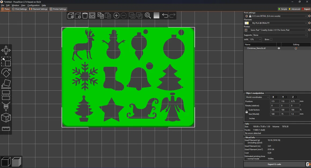Click the Arrange objects icon
Image resolution: width=311 pixels, height=168 pixels.
92,16
